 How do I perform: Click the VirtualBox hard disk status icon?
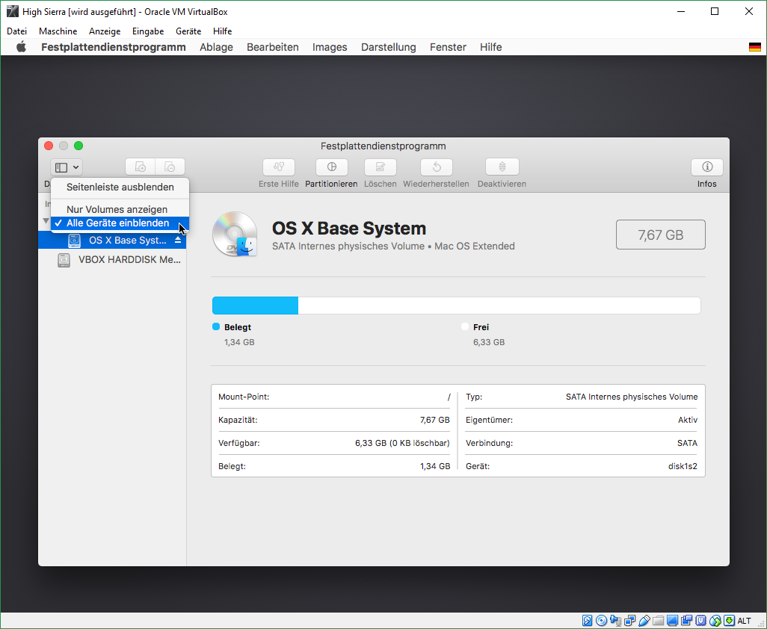588,621
